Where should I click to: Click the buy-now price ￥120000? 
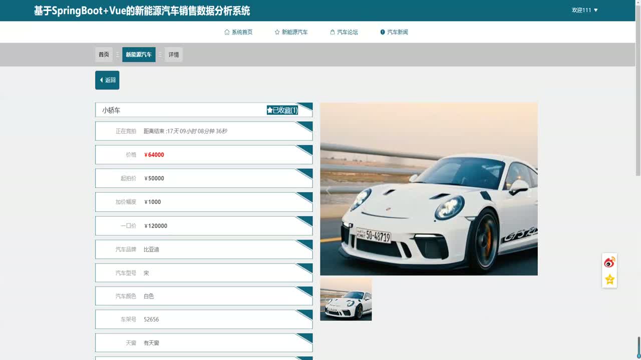(156, 226)
